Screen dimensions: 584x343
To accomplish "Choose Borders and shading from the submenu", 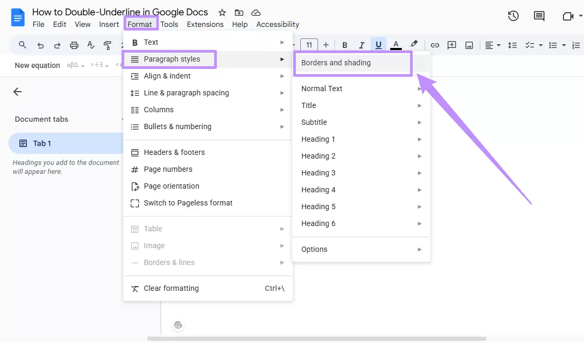I will coord(336,62).
